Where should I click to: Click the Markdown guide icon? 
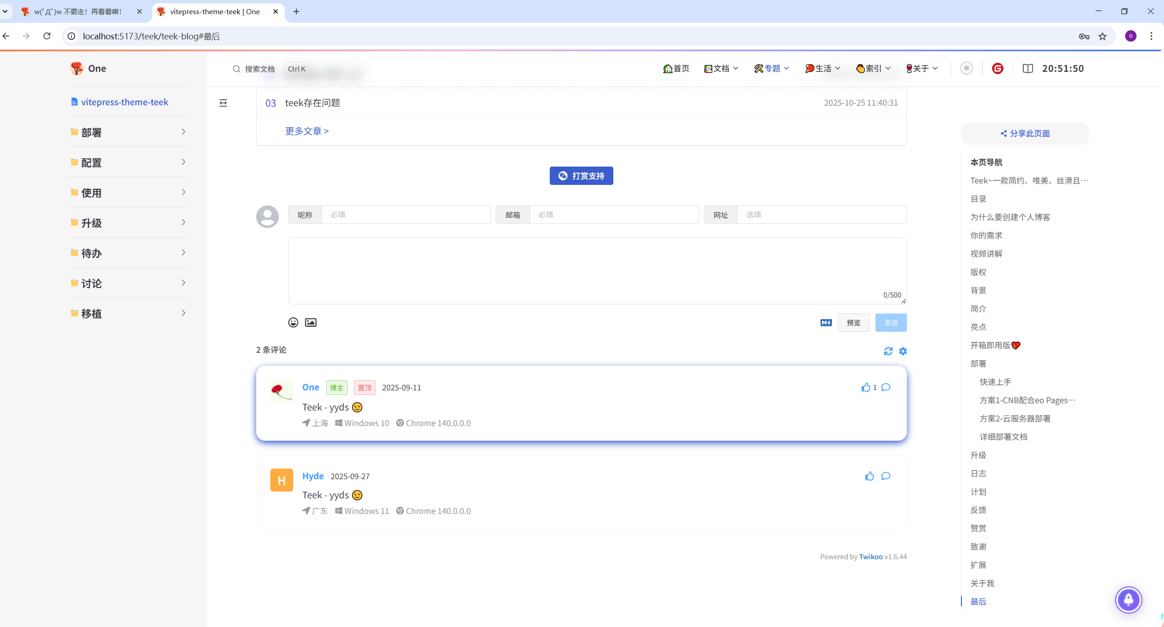click(x=826, y=323)
